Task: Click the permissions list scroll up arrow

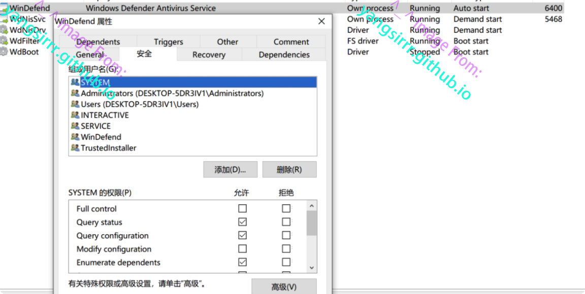Action: pyautogui.click(x=312, y=205)
